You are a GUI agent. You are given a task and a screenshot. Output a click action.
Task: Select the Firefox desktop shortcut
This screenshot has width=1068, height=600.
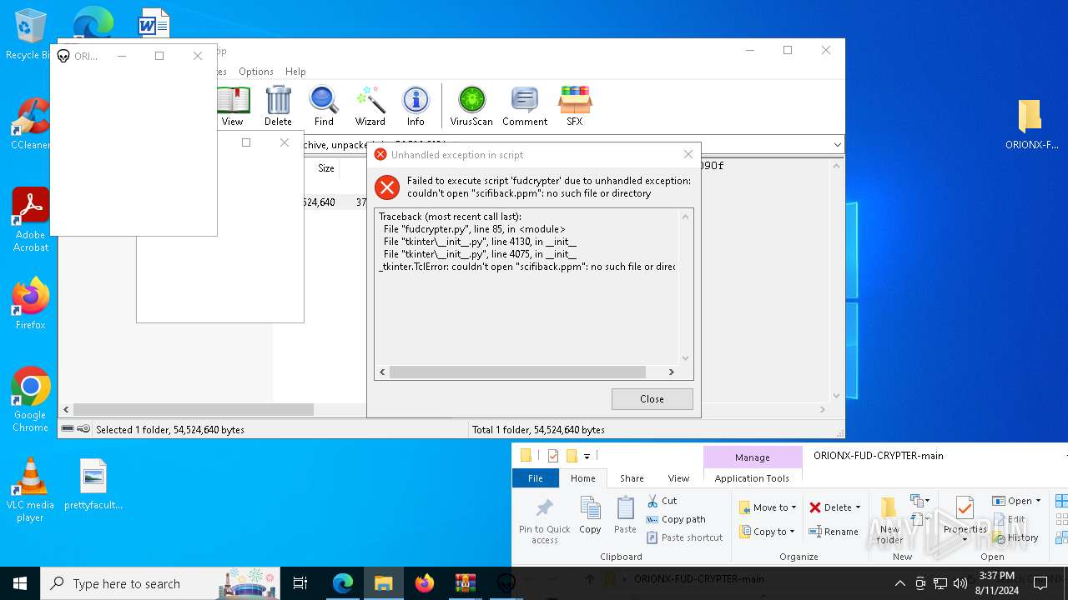(x=30, y=304)
